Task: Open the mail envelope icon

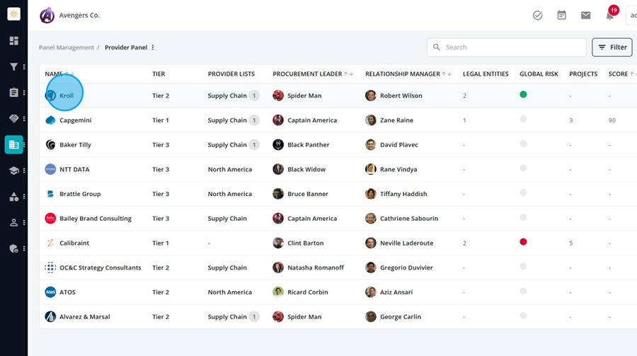Action: (x=585, y=16)
